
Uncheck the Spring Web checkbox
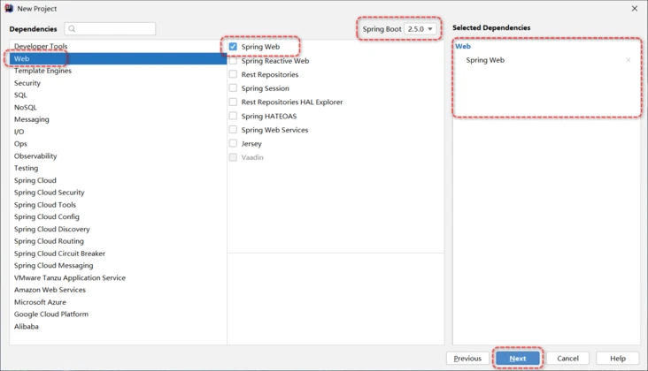[233, 47]
